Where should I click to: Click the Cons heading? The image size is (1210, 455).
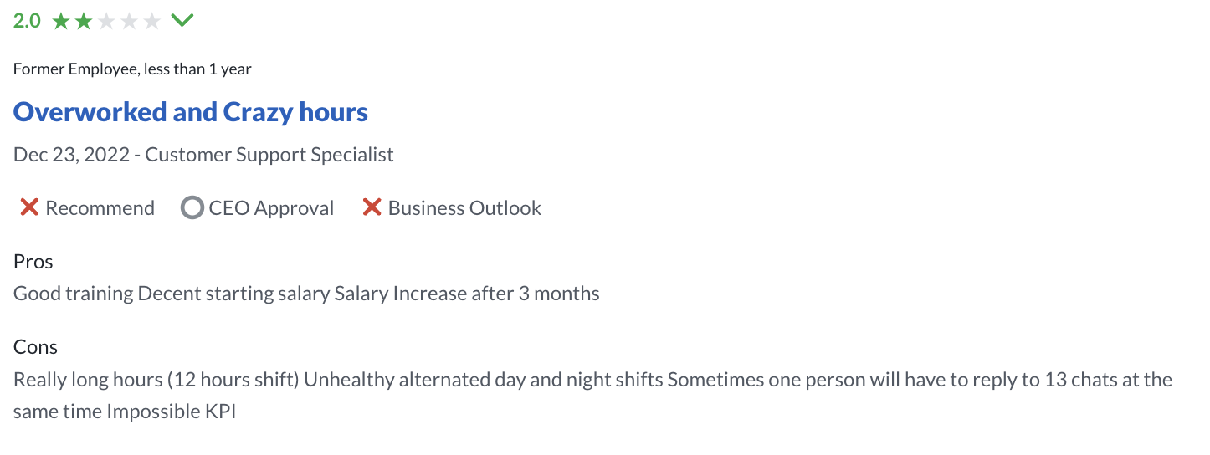click(35, 347)
